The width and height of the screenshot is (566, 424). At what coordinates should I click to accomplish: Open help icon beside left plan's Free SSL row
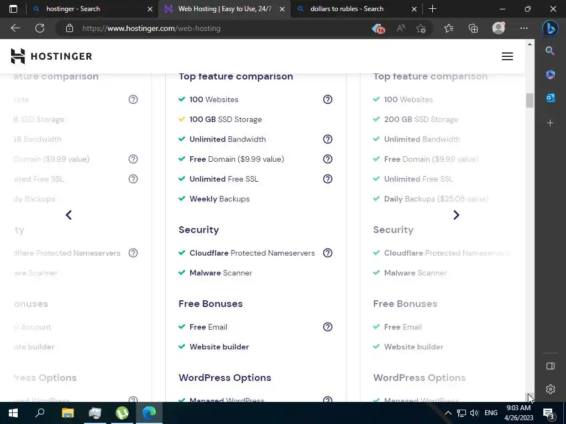133,179
